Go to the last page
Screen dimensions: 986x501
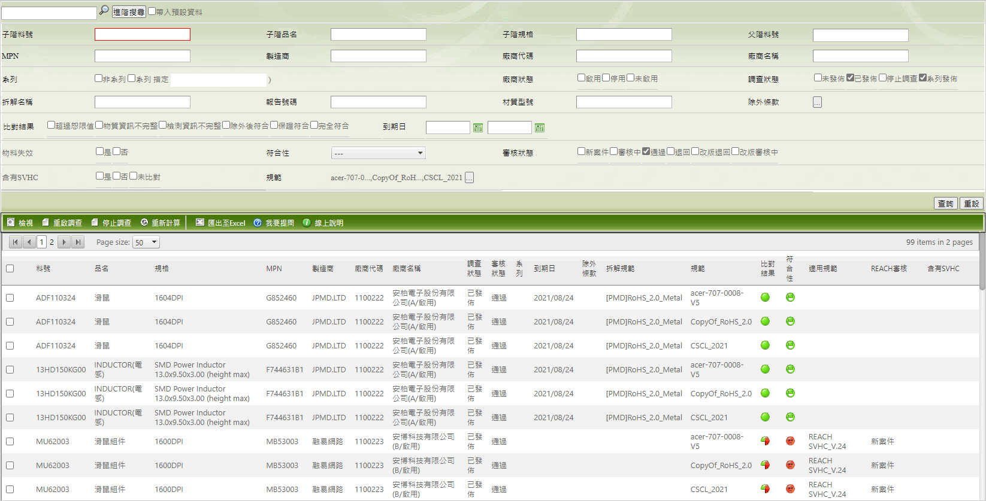tap(78, 242)
